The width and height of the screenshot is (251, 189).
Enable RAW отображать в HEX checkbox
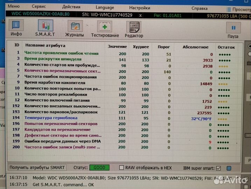(x=122, y=168)
